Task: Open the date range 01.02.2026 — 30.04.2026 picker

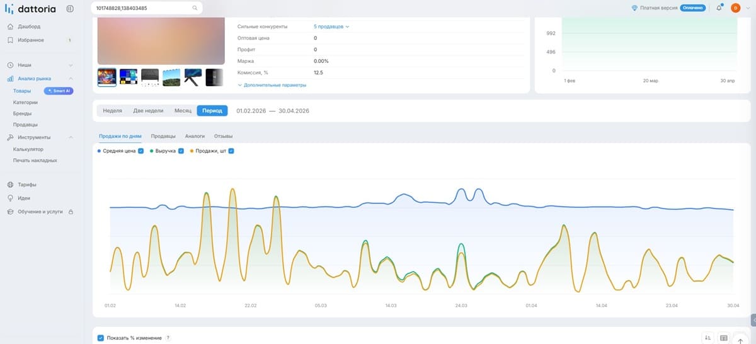Action: (272, 111)
